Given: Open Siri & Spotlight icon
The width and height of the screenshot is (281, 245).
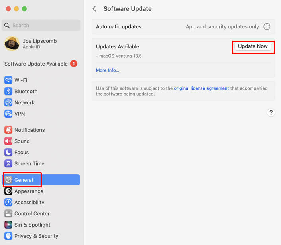Looking at the screenshot, I should (x=8, y=225).
